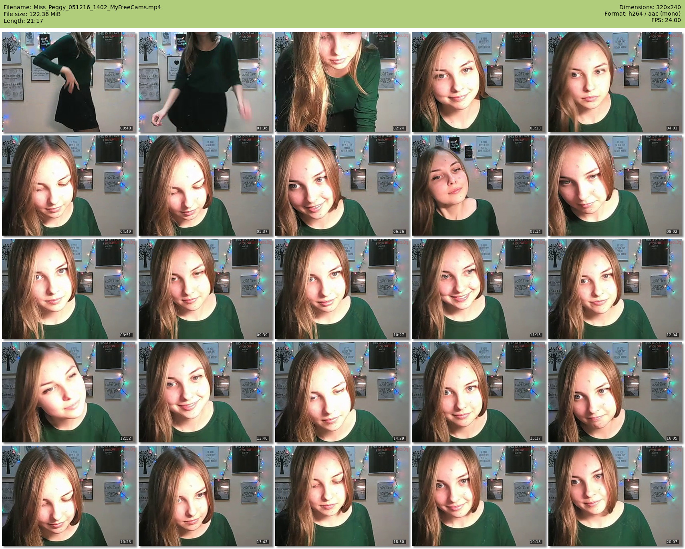
Task: Open the 05:37 frame thumbnail
Action: coord(205,186)
